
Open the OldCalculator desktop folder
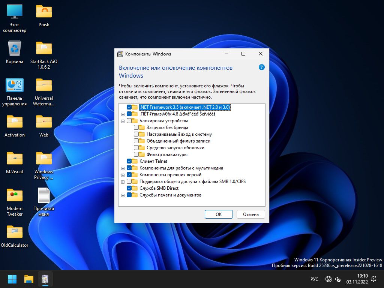pos(15,232)
